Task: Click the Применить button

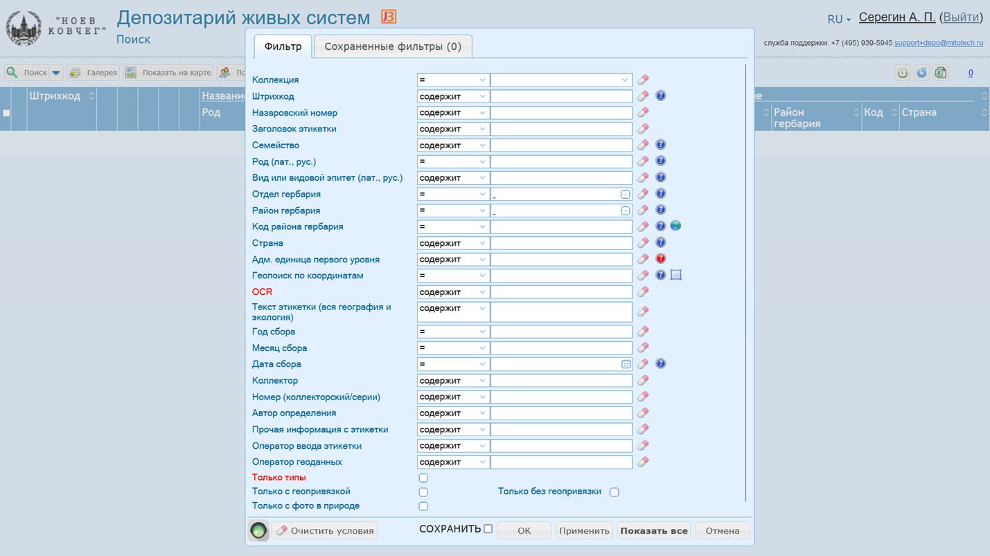Action: pyautogui.click(x=584, y=531)
